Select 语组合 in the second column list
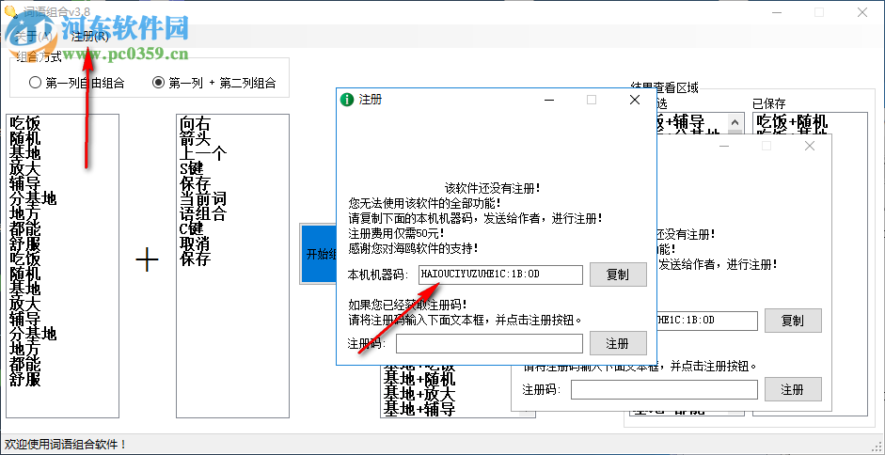The height and width of the screenshot is (455, 885). click(203, 214)
